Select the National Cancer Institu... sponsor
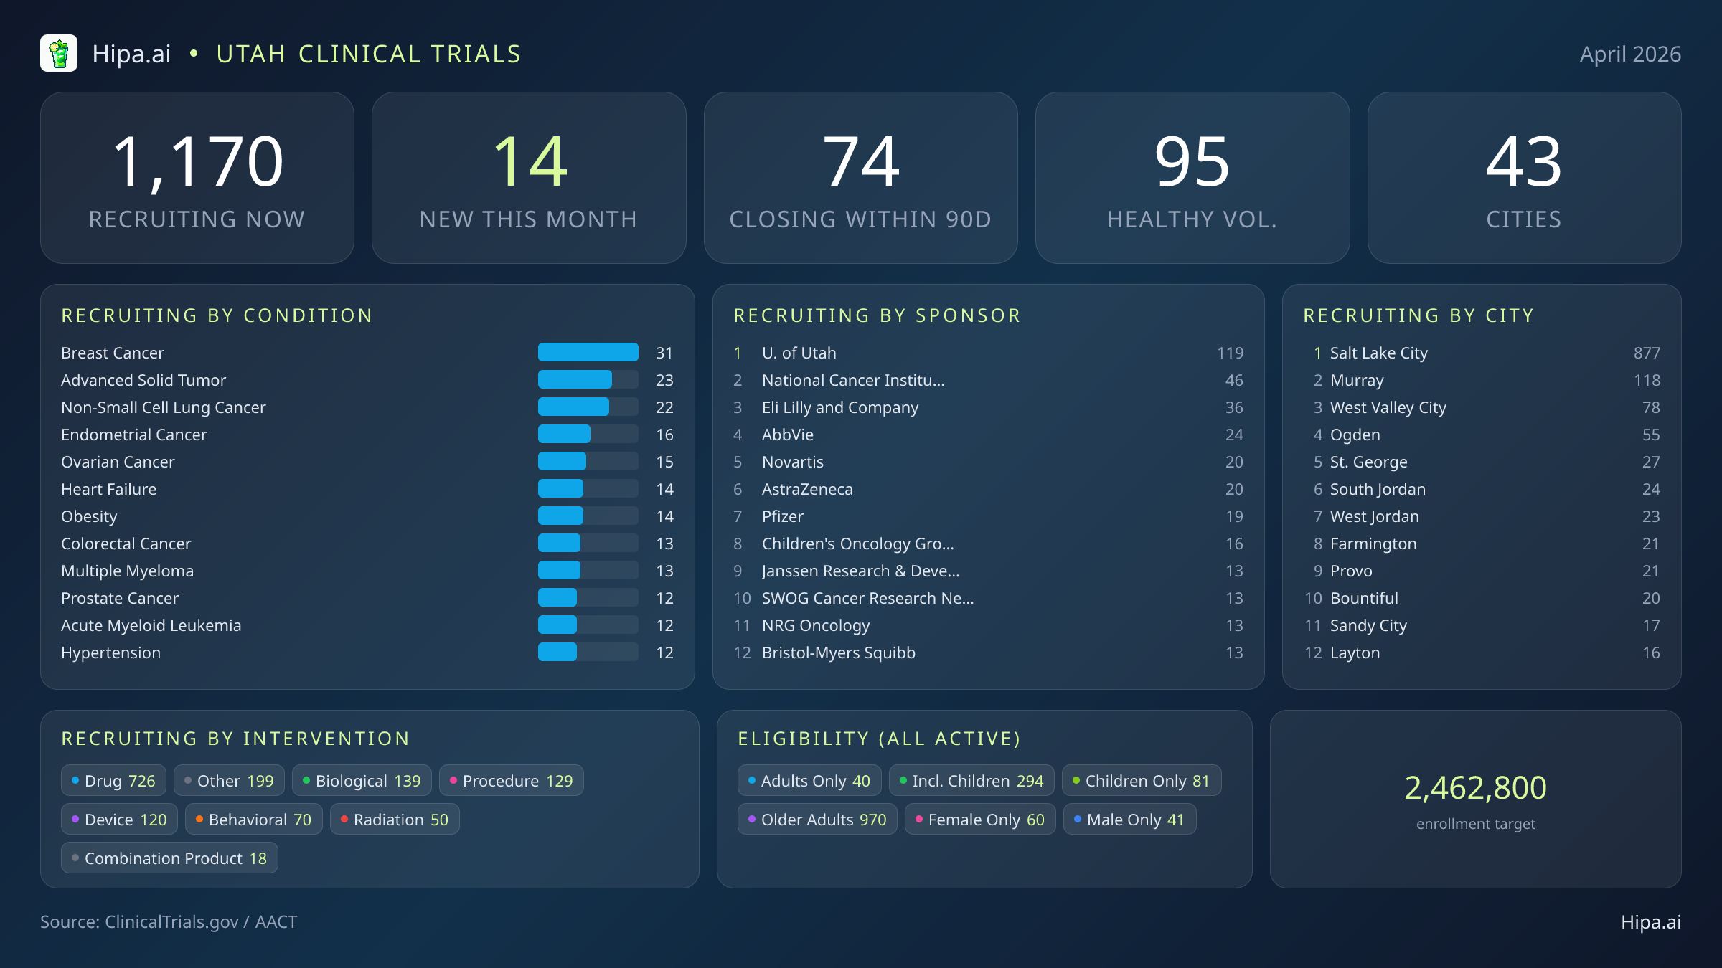 [x=988, y=380]
